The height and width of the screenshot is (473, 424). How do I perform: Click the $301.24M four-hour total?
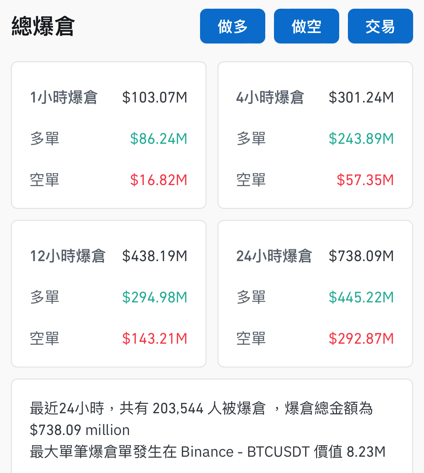(x=361, y=97)
